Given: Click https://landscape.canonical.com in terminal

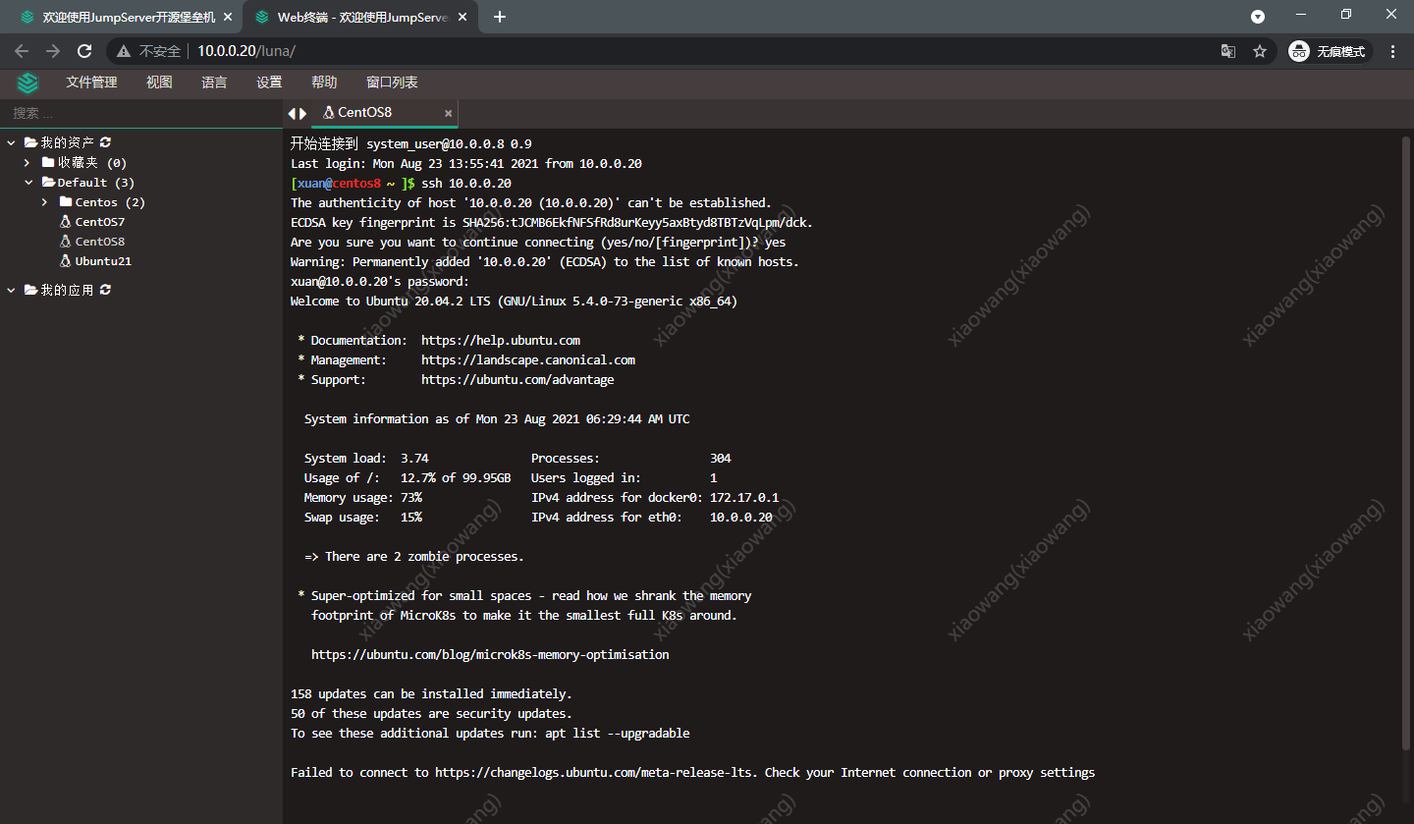Looking at the screenshot, I should point(528,359).
